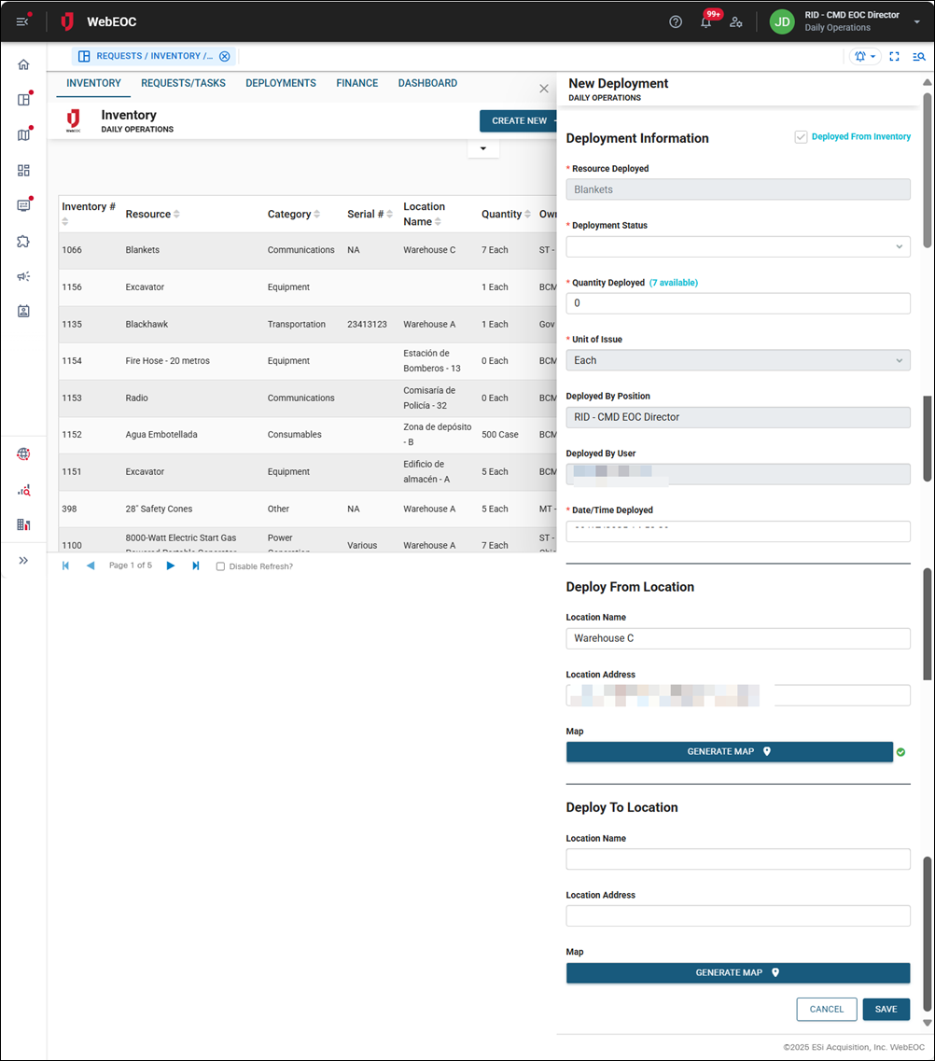Open the Home icon in sidebar
The height and width of the screenshot is (1061, 935).
(x=23, y=63)
